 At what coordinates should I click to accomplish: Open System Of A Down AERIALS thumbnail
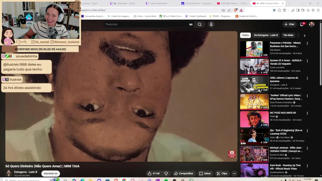[254, 67]
